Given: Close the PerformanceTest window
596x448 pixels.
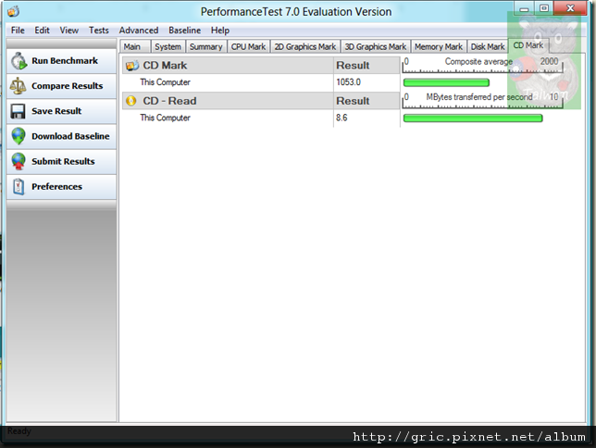Looking at the screenshot, I should [x=570, y=8].
